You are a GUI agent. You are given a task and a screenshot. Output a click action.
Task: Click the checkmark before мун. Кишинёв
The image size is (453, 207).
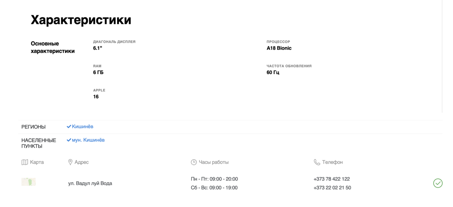[x=69, y=140]
